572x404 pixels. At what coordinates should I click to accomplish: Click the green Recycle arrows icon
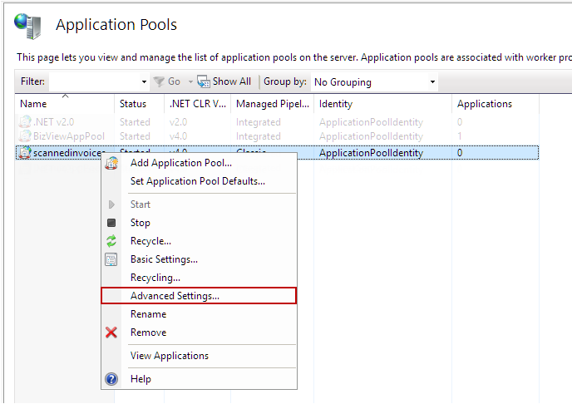click(111, 241)
